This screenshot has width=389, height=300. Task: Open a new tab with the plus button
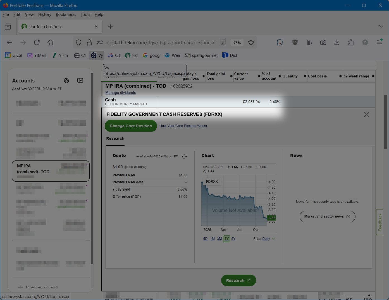pyautogui.click(x=111, y=26)
